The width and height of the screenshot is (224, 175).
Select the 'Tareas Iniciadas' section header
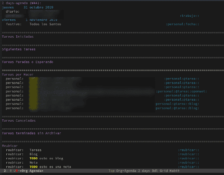click(x=18, y=37)
